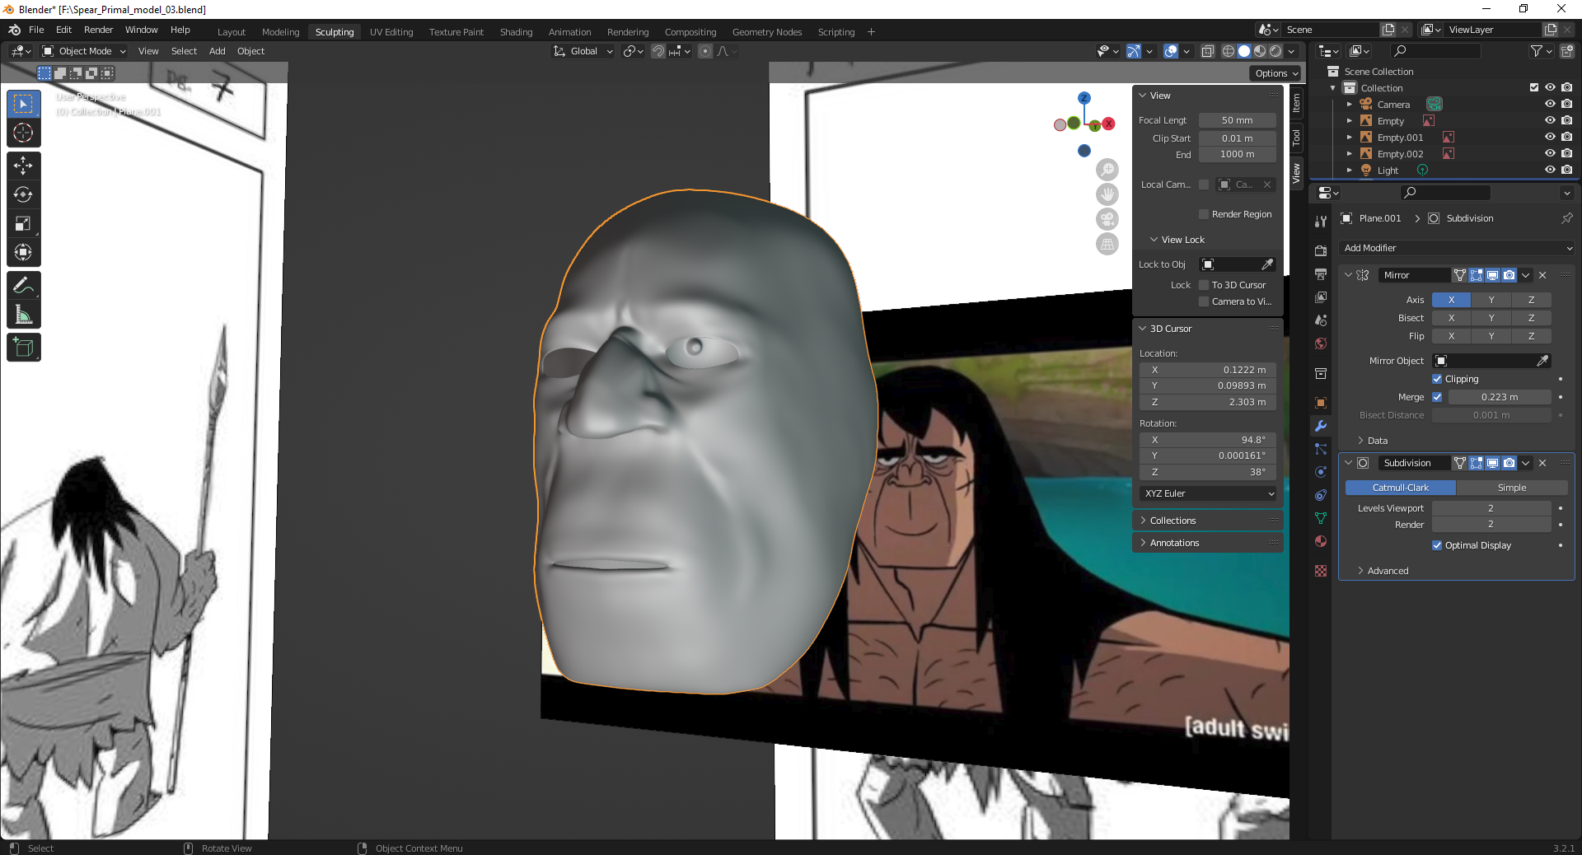This screenshot has width=1582, height=855.
Task: Enable Lock To 3D Cursor checkbox
Action: click(x=1204, y=285)
